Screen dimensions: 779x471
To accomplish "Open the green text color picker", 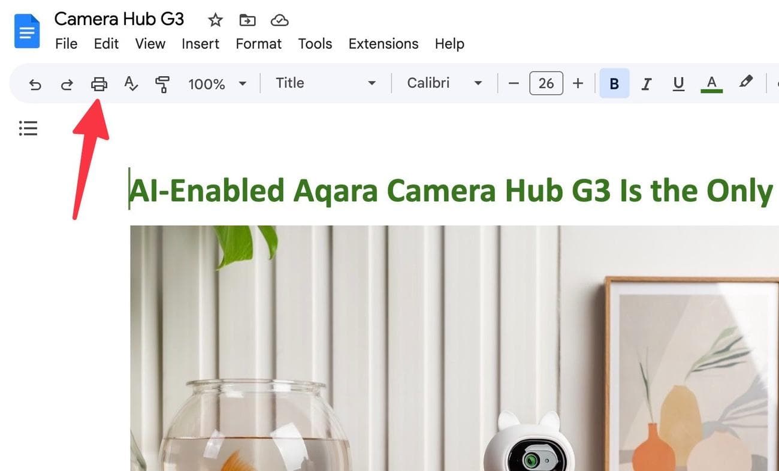I will coord(711,84).
